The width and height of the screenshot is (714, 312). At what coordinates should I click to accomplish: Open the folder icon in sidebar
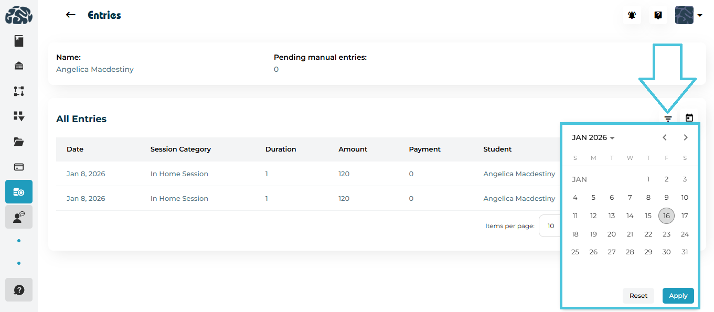(19, 142)
